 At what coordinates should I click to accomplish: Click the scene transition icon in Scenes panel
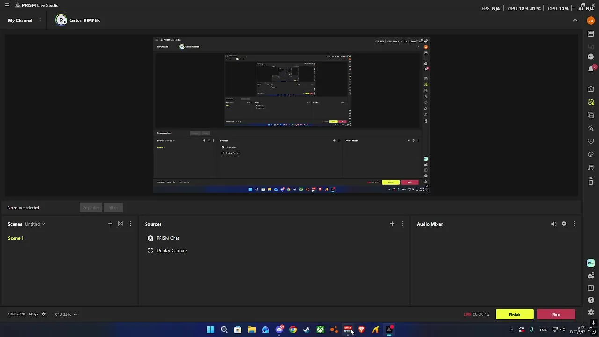click(120, 224)
